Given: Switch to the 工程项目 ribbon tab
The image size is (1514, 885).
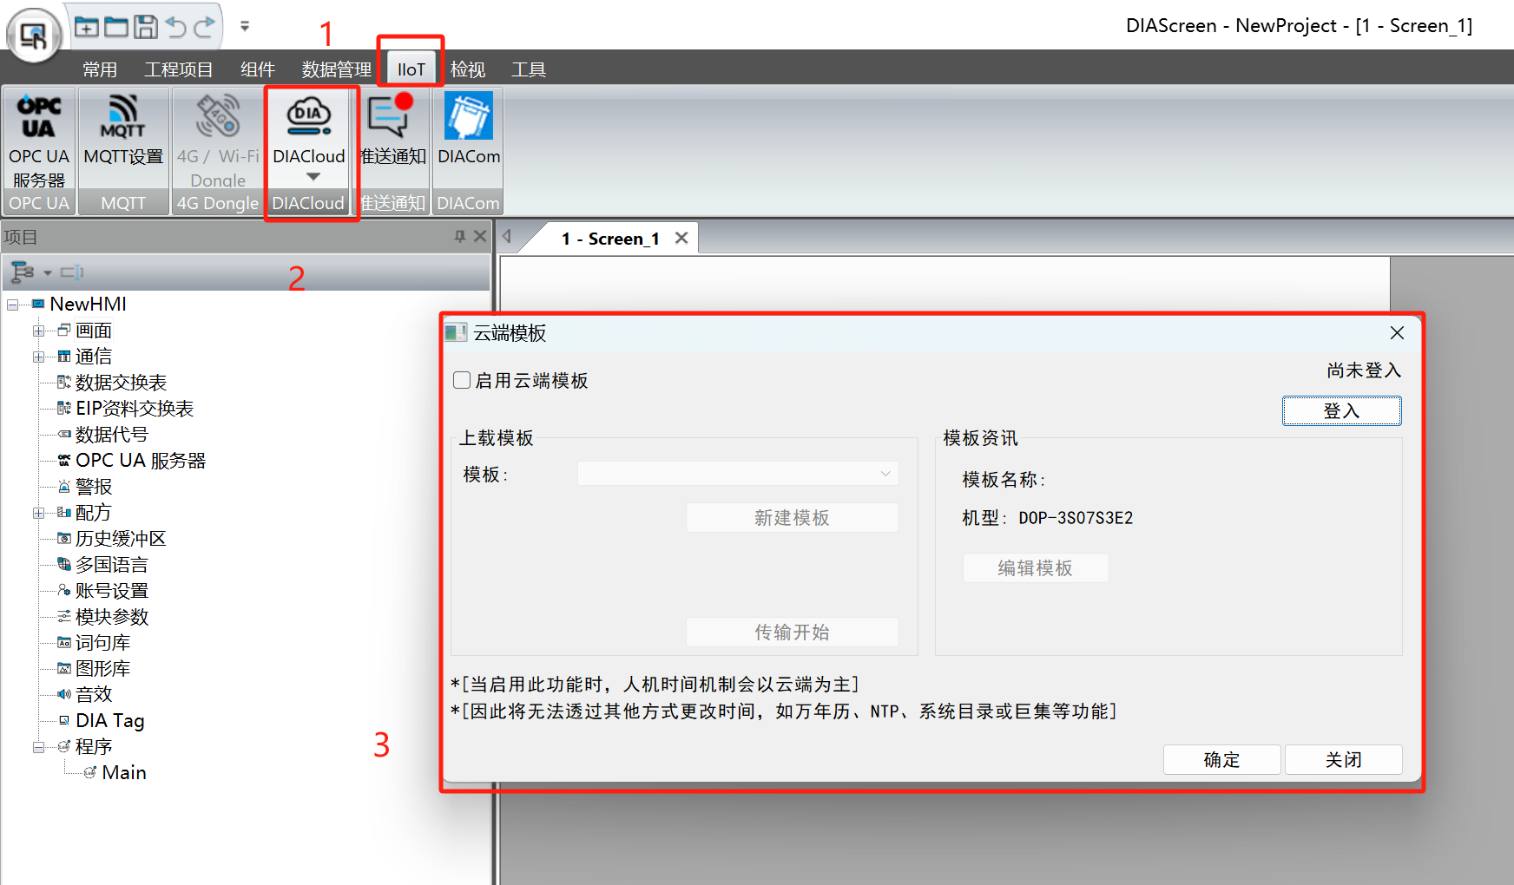Looking at the screenshot, I should coord(178,69).
